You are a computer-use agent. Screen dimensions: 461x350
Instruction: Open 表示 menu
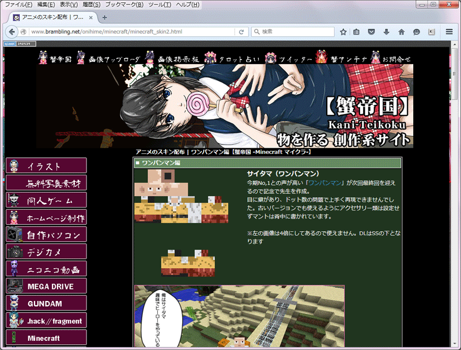click(x=69, y=5)
